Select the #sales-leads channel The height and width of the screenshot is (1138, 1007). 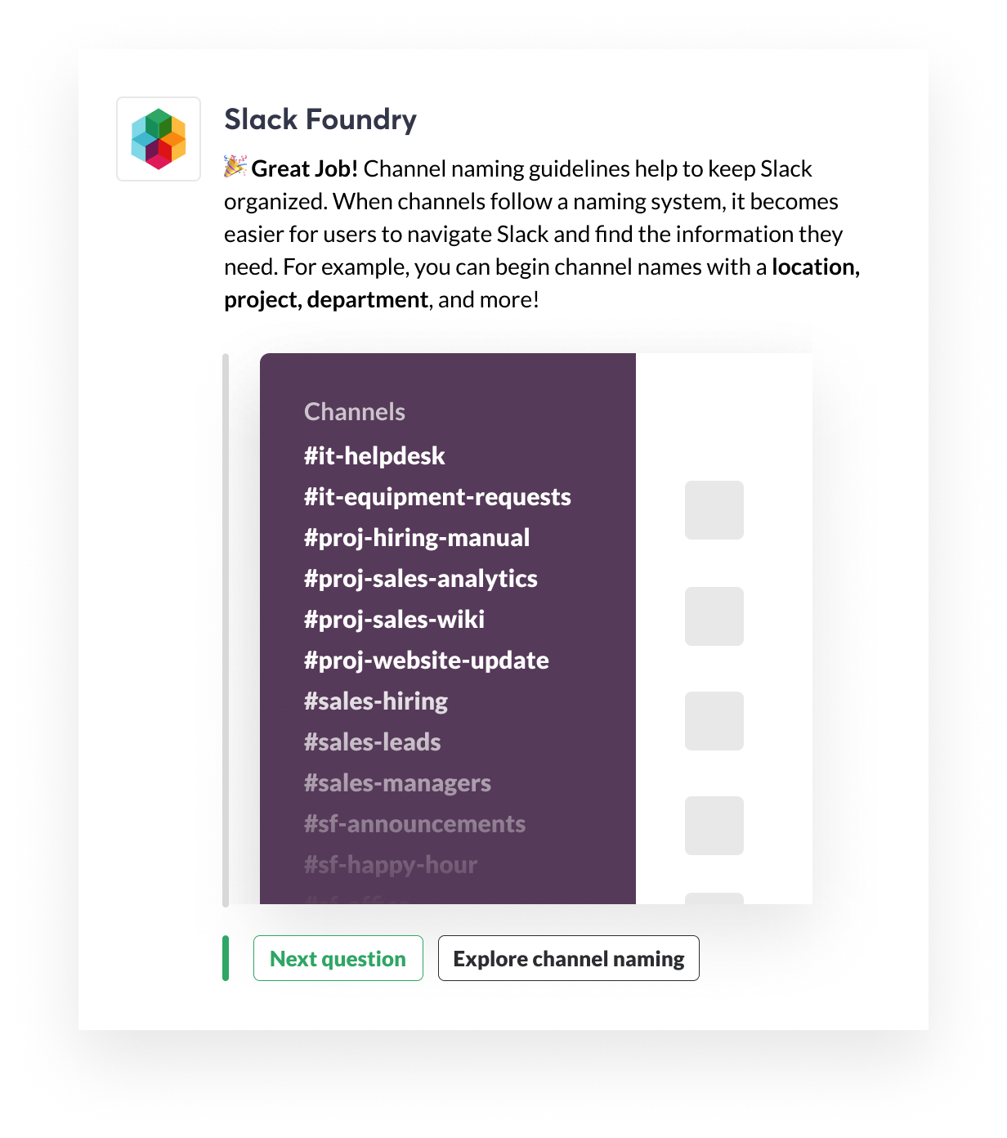373,742
